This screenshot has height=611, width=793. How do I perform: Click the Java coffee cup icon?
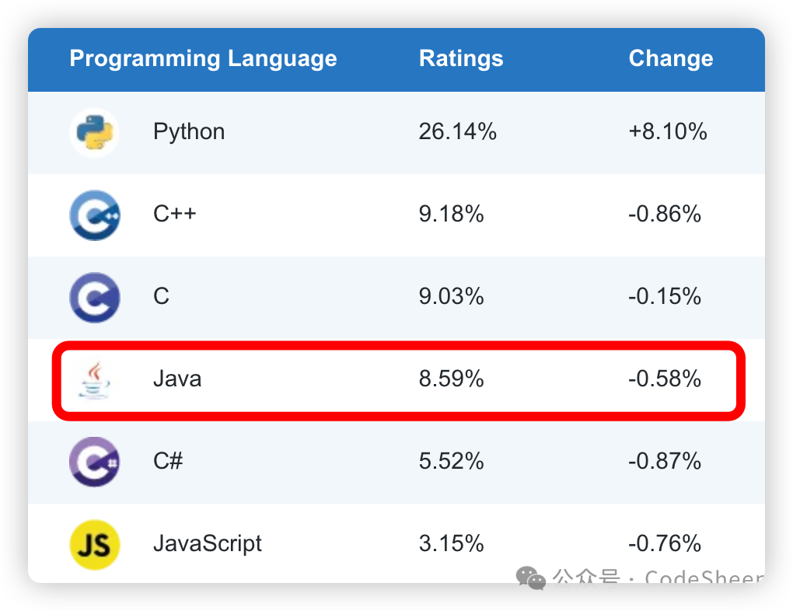point(94,379)
